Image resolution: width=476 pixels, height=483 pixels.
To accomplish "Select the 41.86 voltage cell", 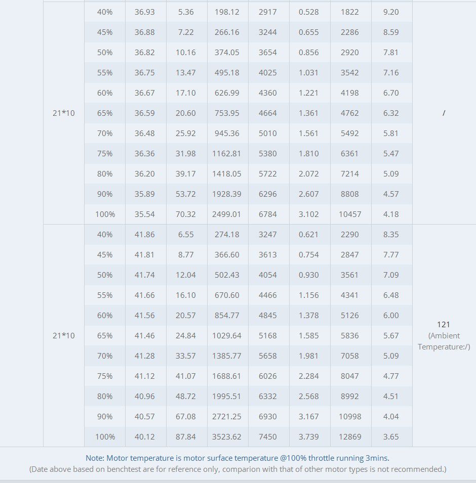I will tap(145, 235).
